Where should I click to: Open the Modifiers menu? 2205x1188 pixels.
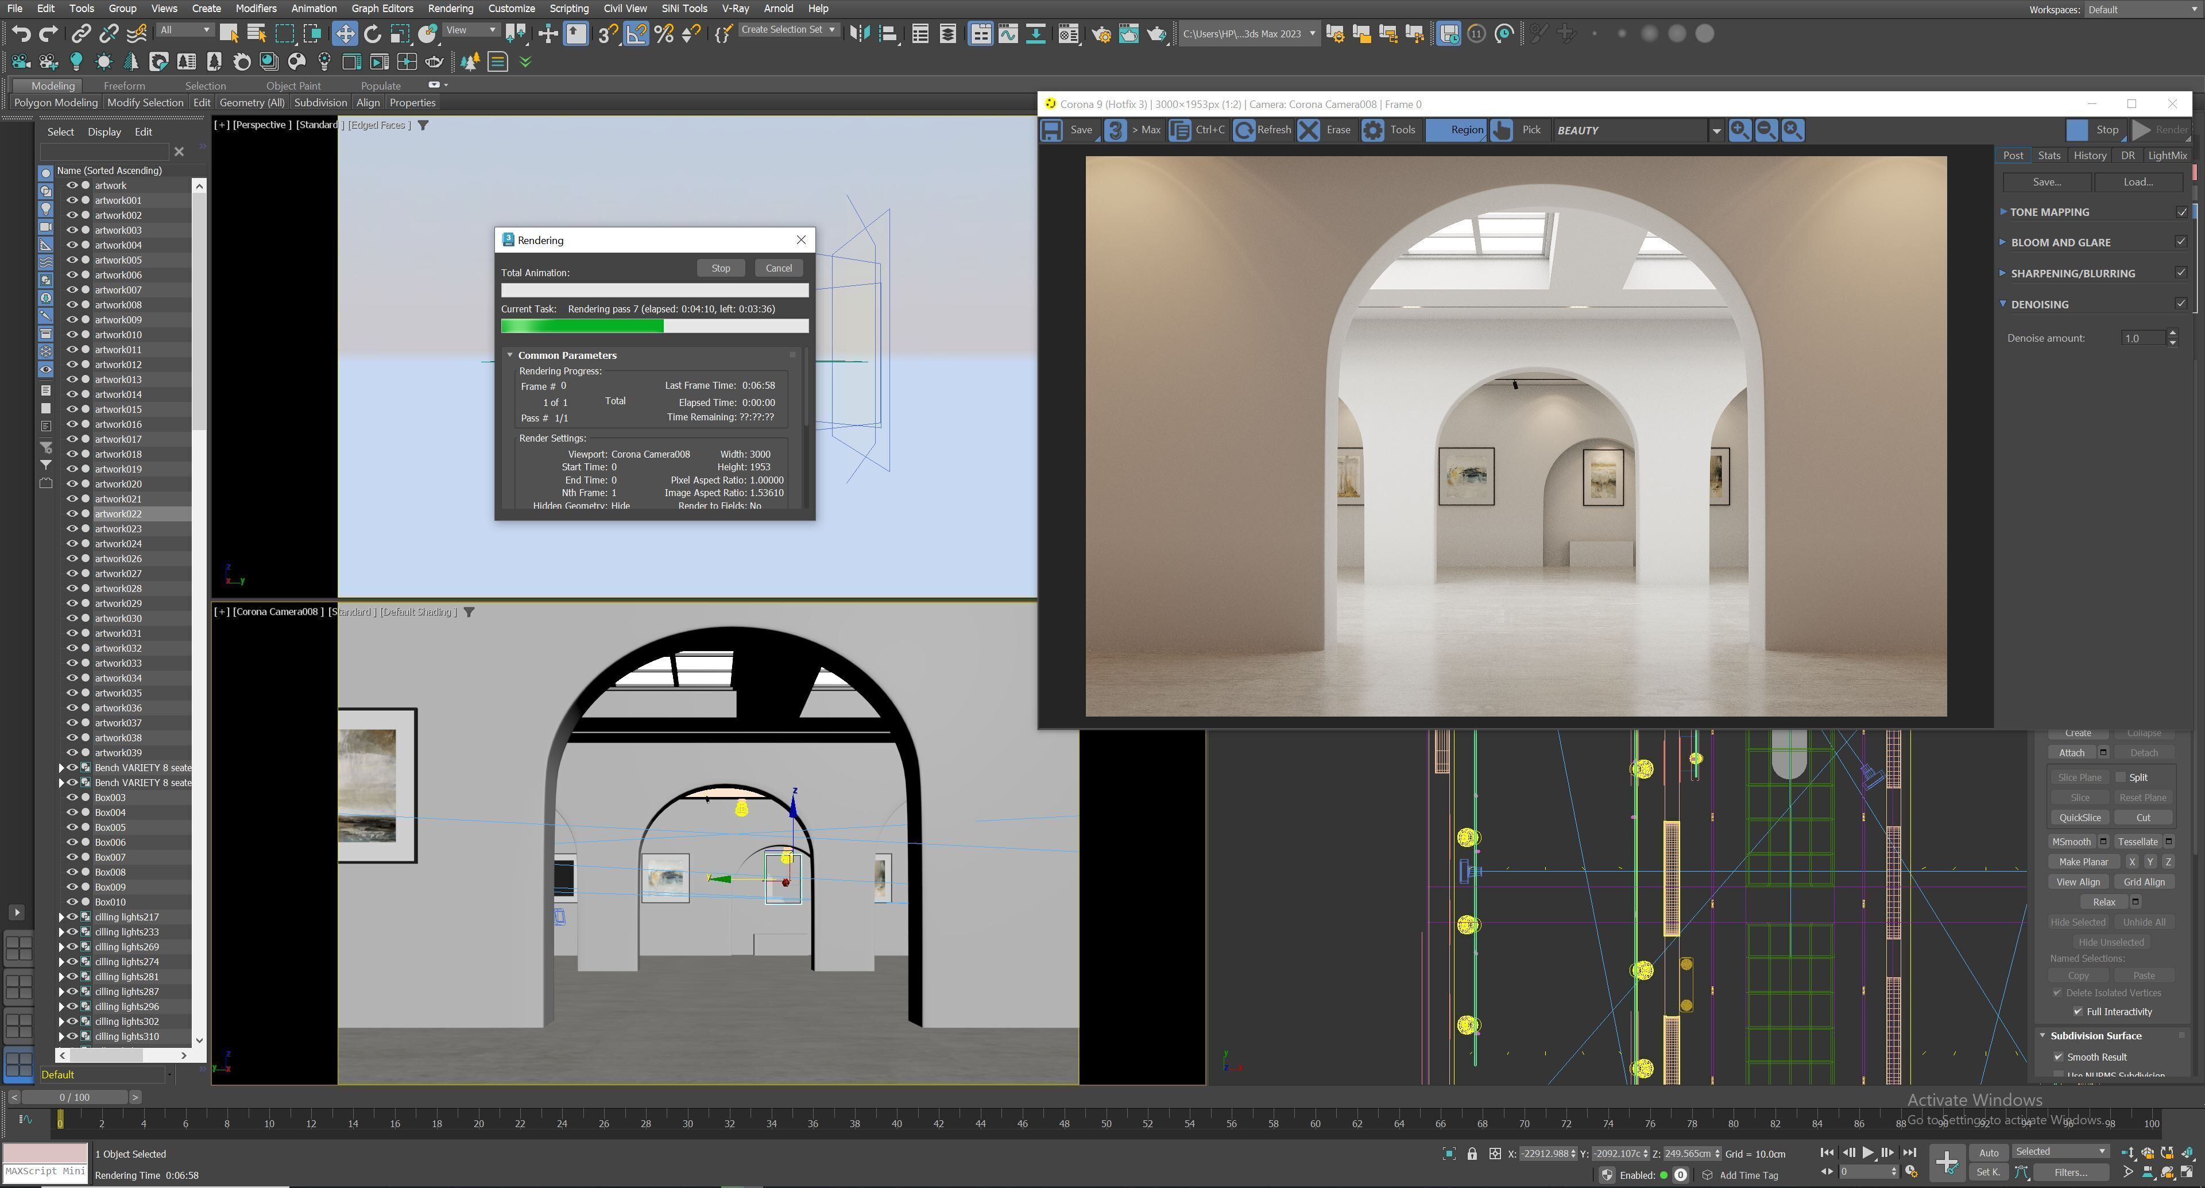tap(256, 9)
